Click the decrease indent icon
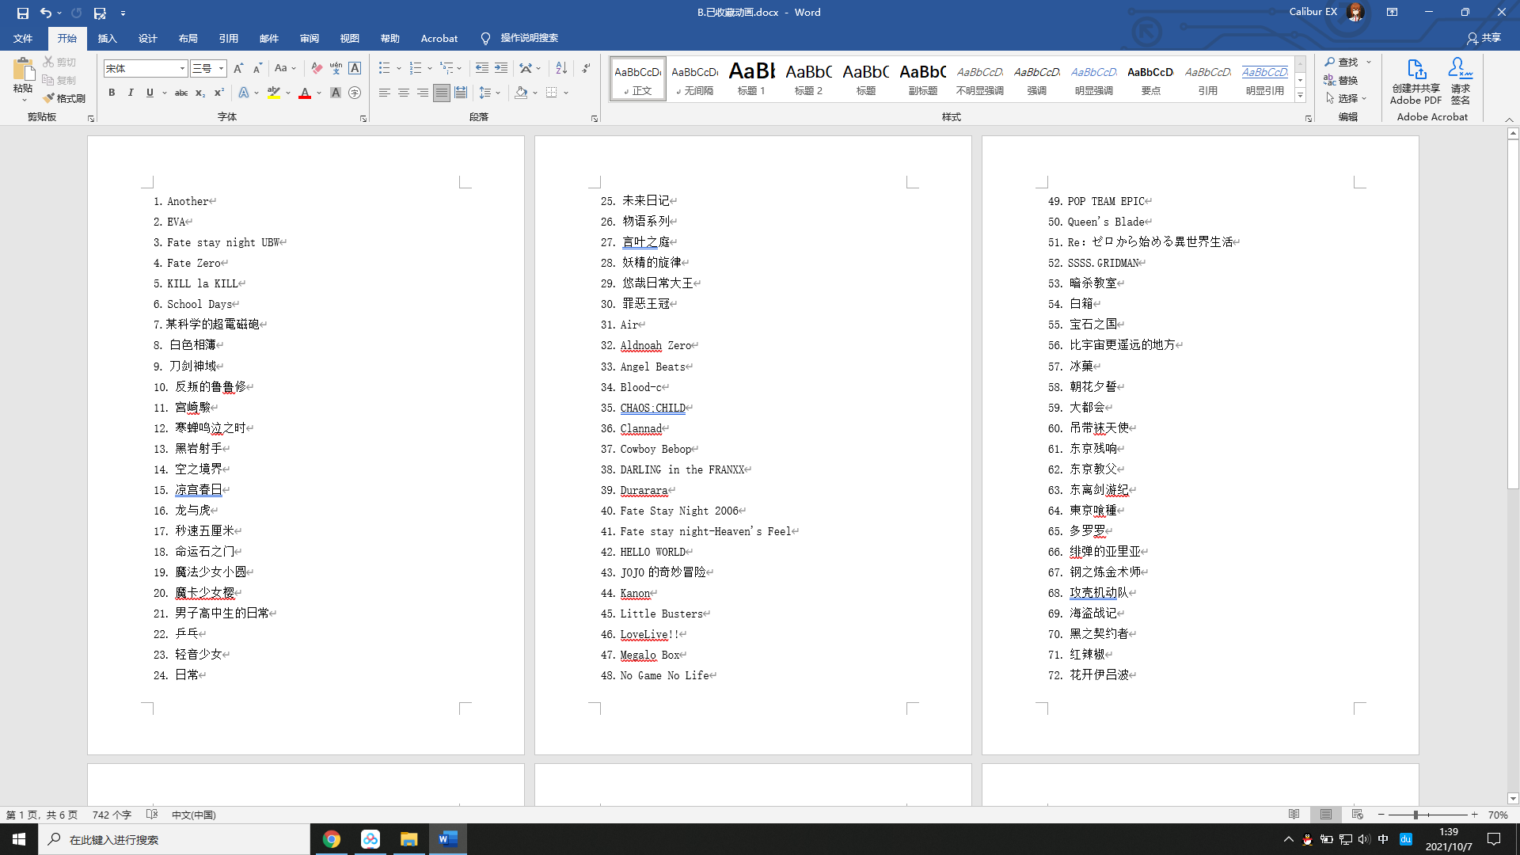The height and width of the screenshot is (855, 1520). pos(481,69)
